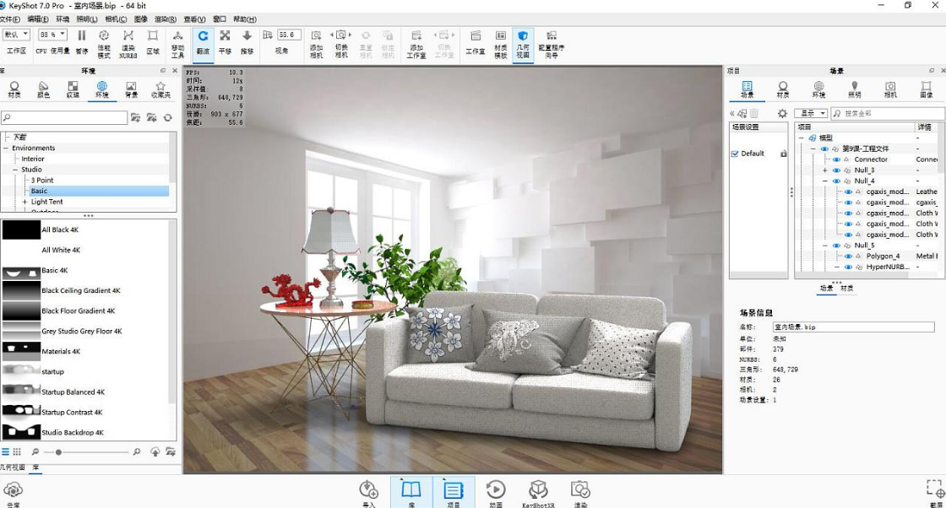Switch library view to grid mode

(17, 451)
